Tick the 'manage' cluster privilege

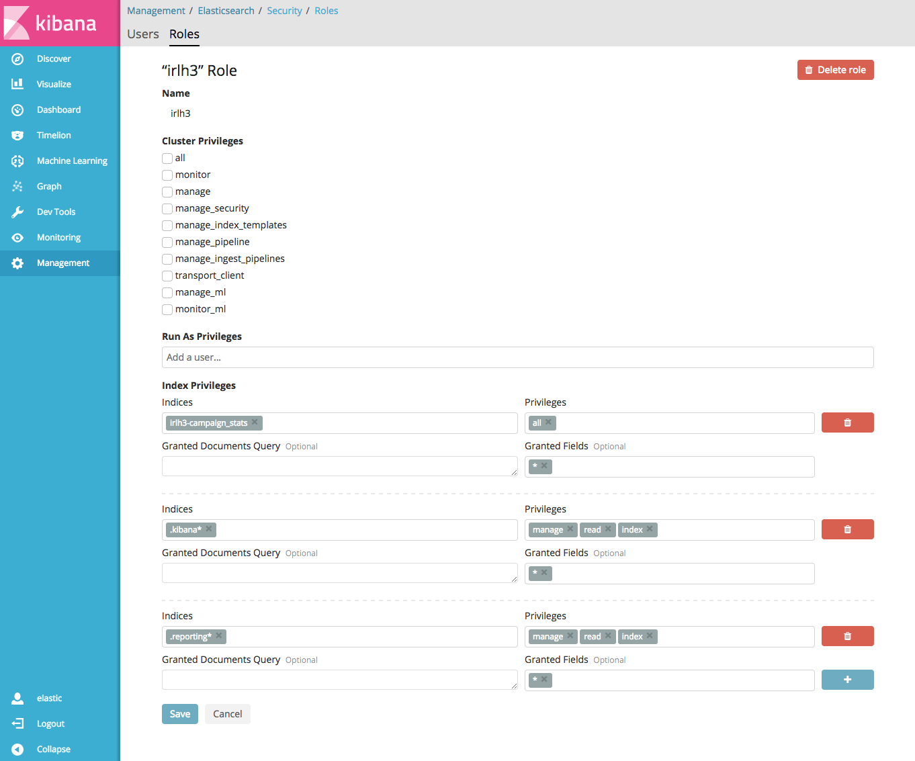[167, 192]
